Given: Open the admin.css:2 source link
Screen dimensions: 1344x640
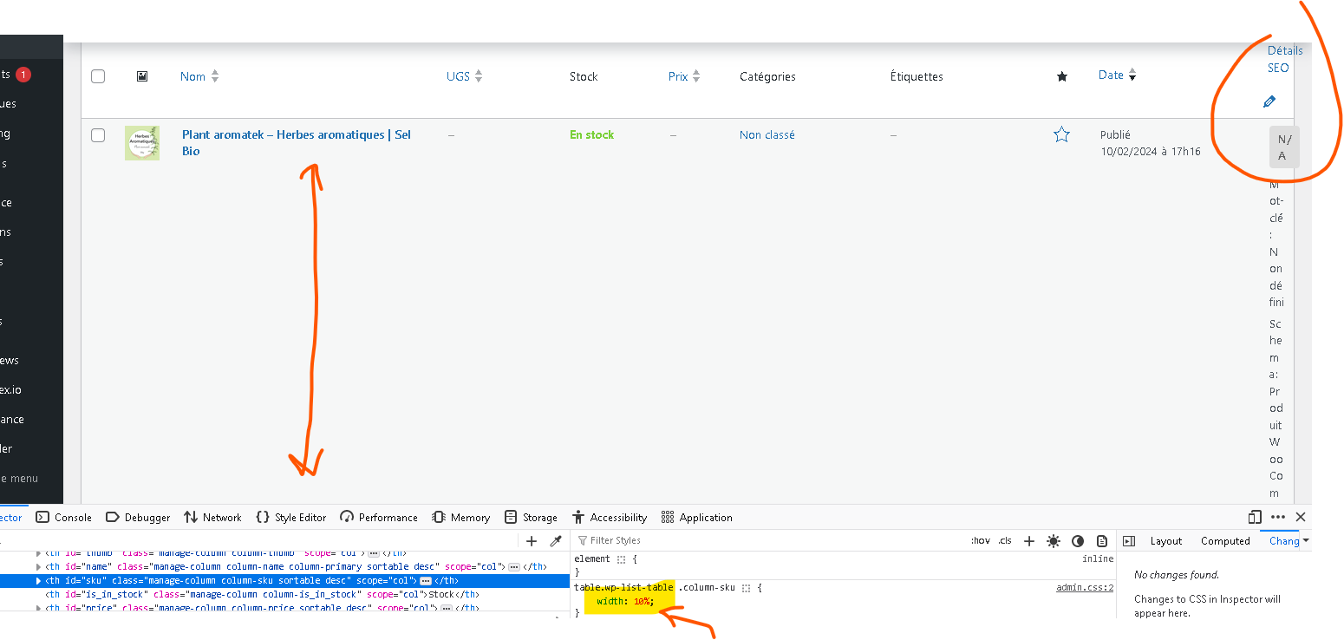Looking at the screenshot, I should [1085, 588].
